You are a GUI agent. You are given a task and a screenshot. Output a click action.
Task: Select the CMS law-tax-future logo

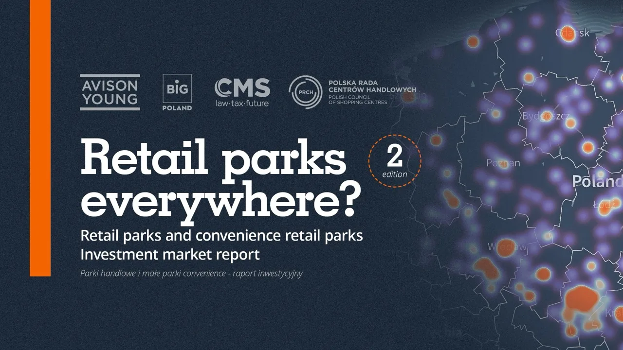[x=242, y=92]
